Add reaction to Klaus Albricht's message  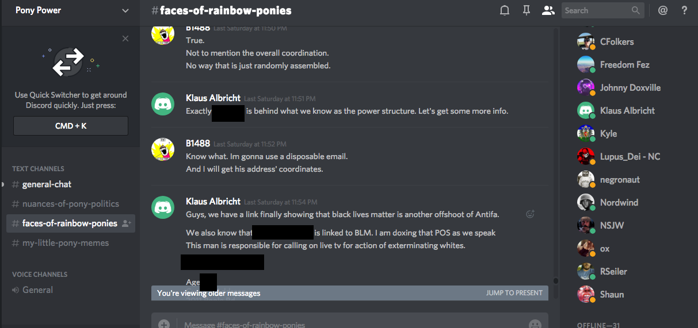(x=530, y=214)
